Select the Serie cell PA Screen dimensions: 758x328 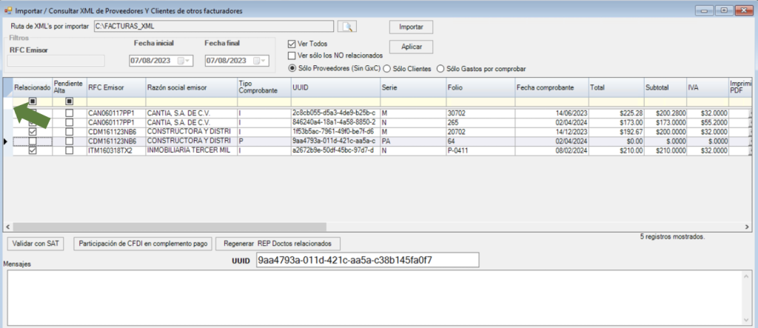pos(413,141)
